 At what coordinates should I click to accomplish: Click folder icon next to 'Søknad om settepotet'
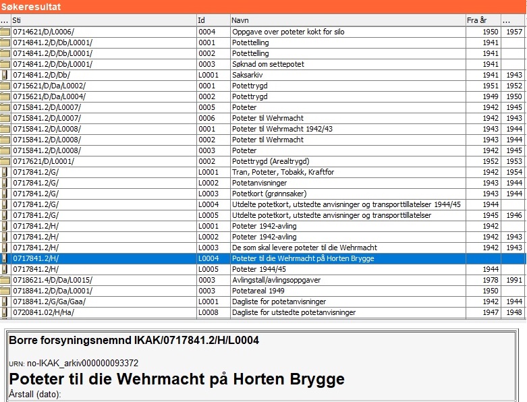tap(5, 64)
